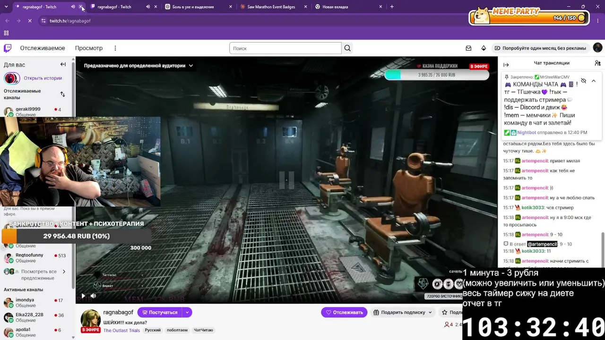Click the 720P60 quality label on player
Viewport: 605px width, 340px height.
444,296
